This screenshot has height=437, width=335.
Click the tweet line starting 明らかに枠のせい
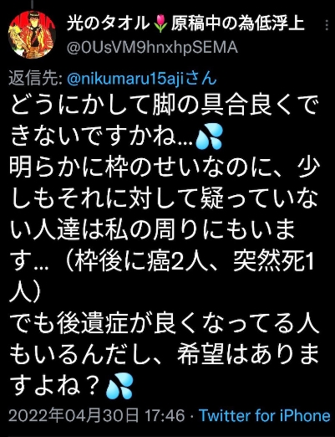[x=165, y=168]
